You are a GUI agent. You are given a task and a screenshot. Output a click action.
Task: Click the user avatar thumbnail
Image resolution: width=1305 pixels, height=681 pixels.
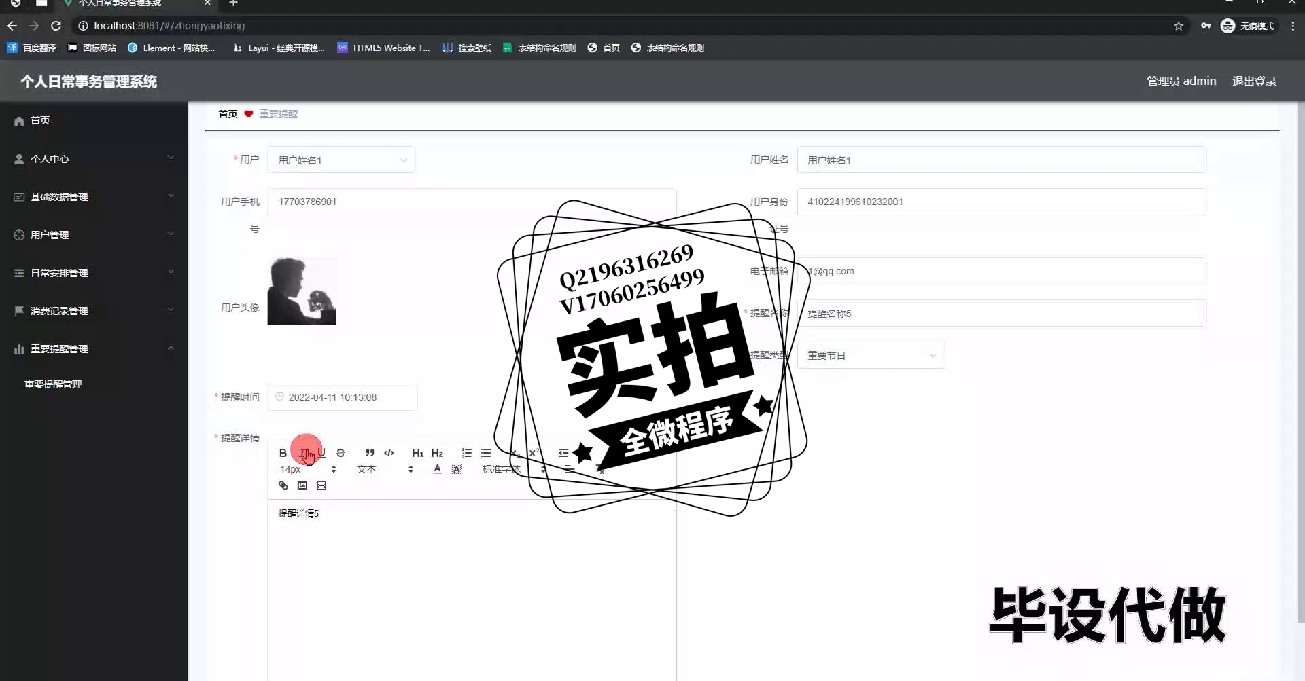(301, 291)
